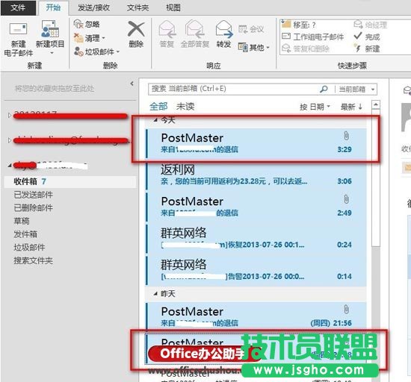Click the attachment icon on the 2:49 email
Image resolution: width=411 pixels, height=382 pixels.
(x=346, y=199)
